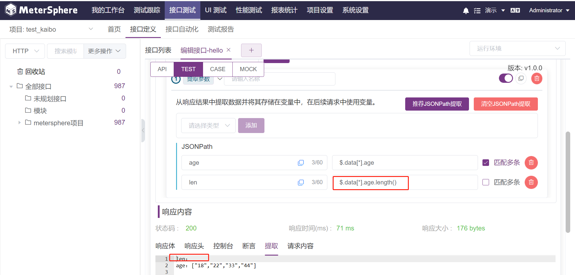This screenshot has width=575, height=275.
Task: Switch to the MOCK tab
Action: (248, 69)
